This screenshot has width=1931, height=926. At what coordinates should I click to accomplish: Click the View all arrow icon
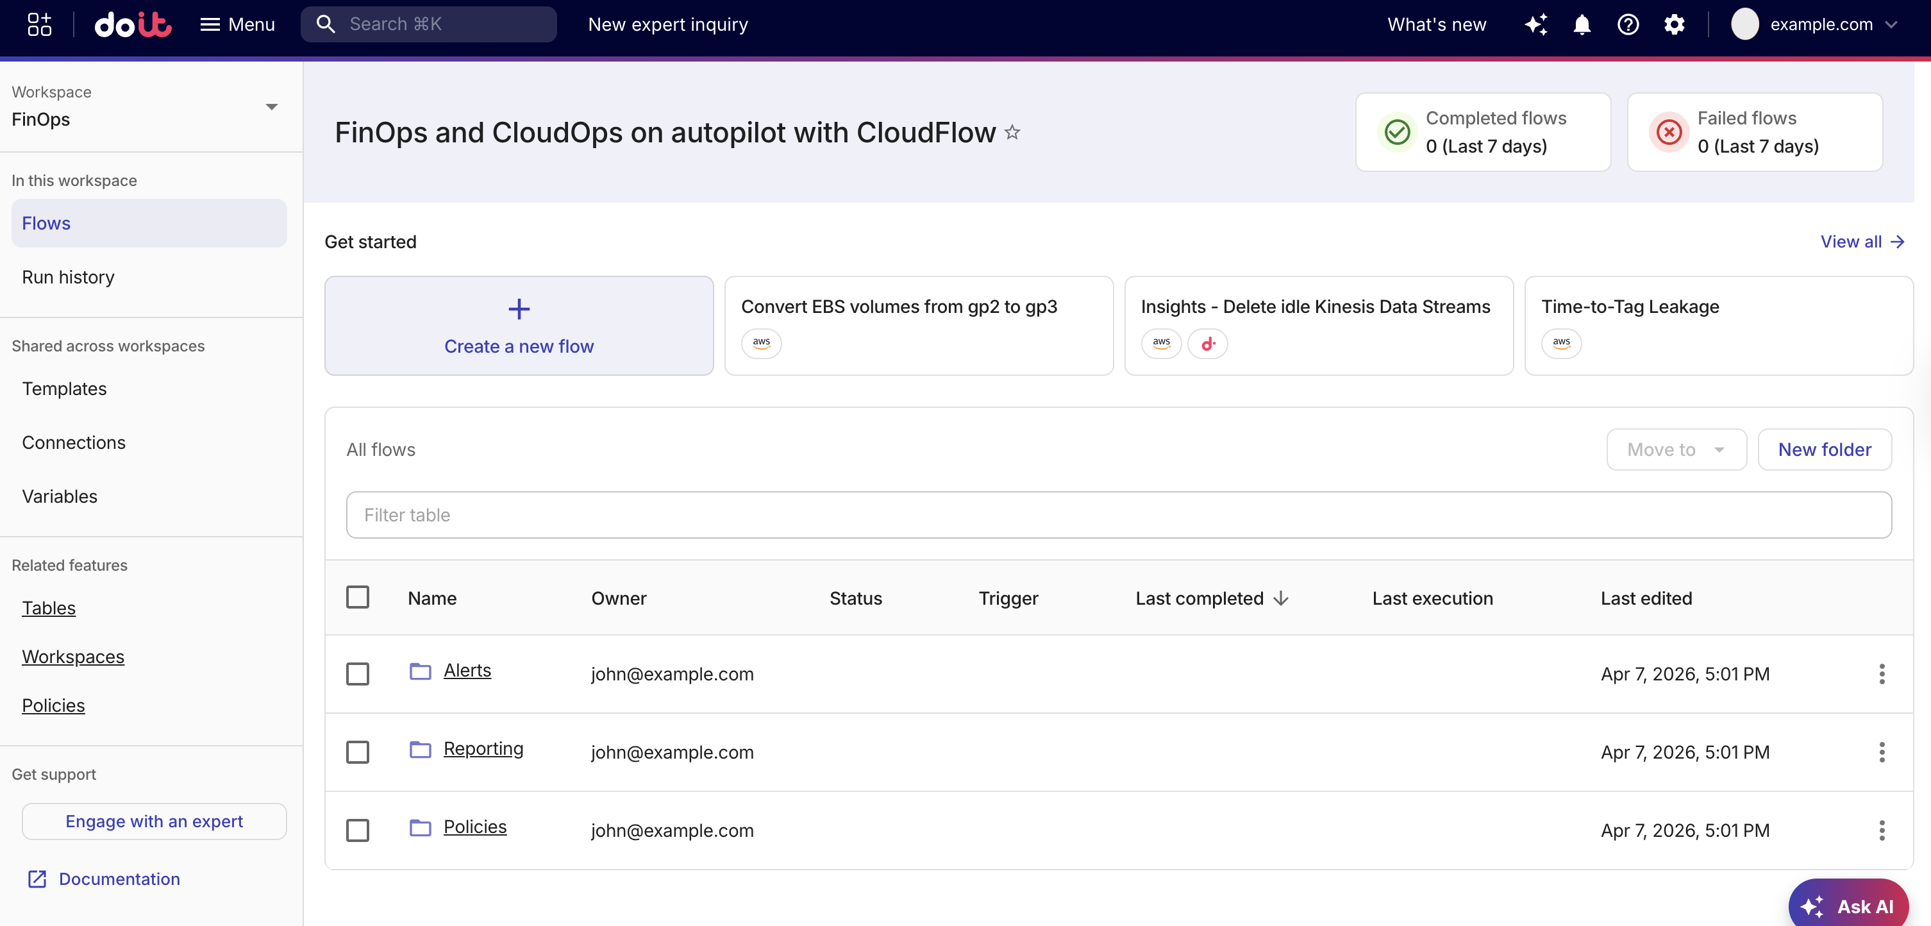[1897, 241]
